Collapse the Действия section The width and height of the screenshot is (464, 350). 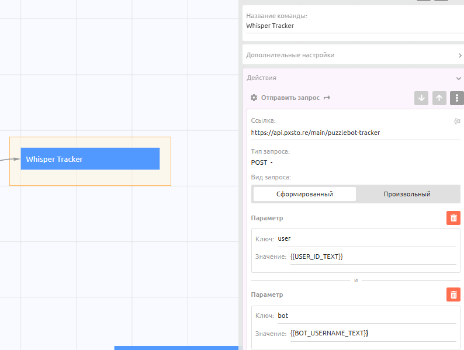[459, 78]
